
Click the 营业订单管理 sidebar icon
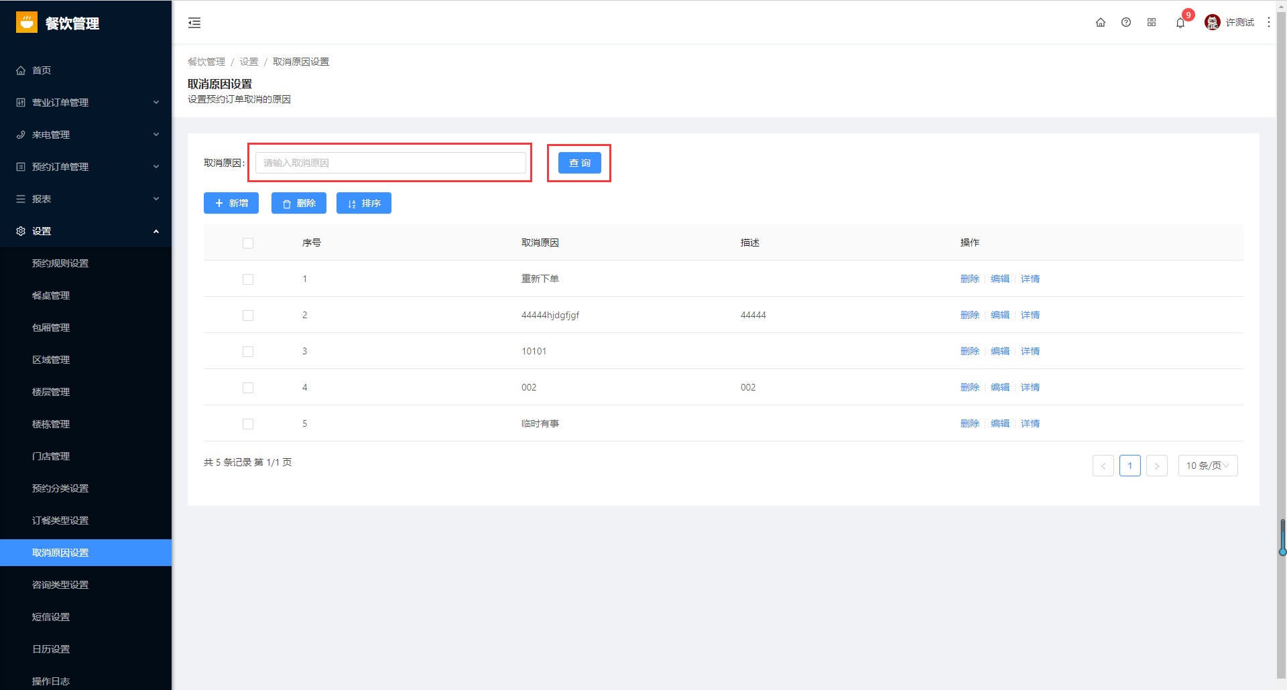pyautogui.click(x=21, y=102)
